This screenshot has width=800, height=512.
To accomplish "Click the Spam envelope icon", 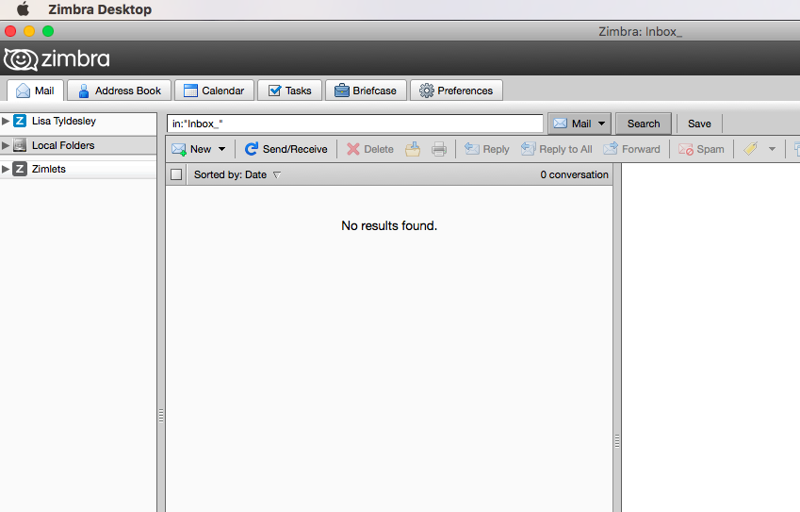I will (x=686, y=149).
